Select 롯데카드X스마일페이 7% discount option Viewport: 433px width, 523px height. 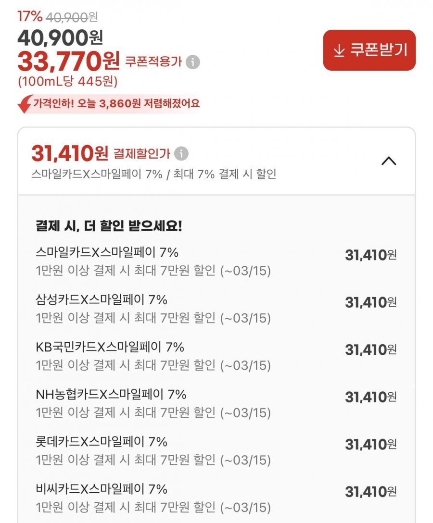click(101, 442)
